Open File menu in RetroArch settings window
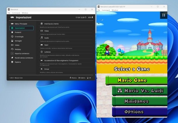The image size is (178, 123). coord(9,13)
